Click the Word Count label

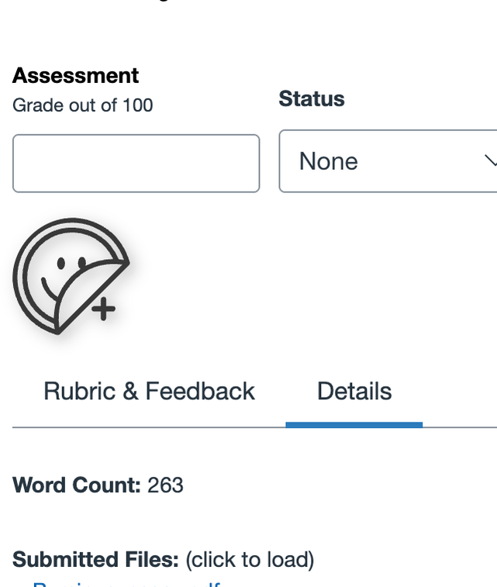tap(76, 485)
